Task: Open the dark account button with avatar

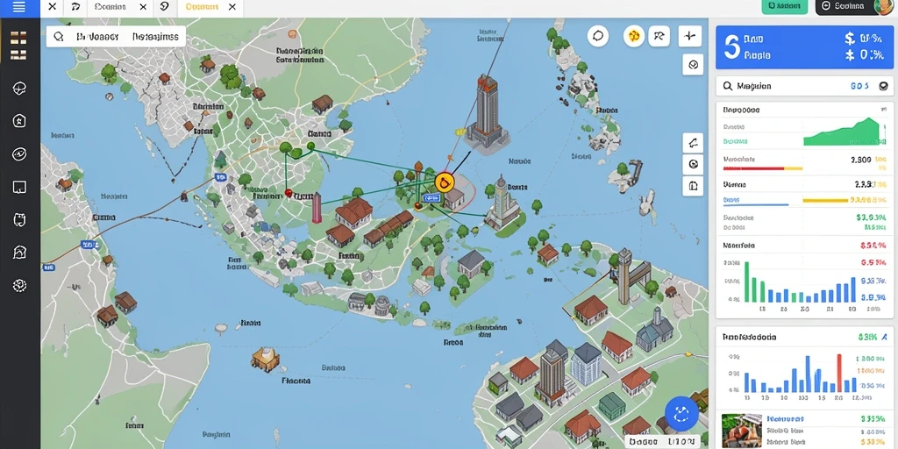Action: click(854, 7)
